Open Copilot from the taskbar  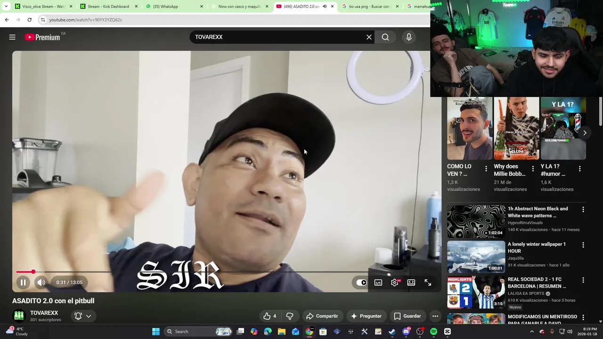pyautogui.click(x=254, y=331)
